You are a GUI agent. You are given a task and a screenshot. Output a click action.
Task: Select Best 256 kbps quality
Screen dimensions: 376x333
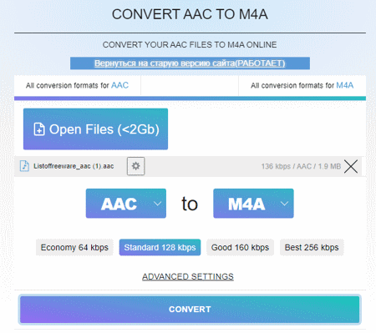pyautogui.click(x=312, y=247)
